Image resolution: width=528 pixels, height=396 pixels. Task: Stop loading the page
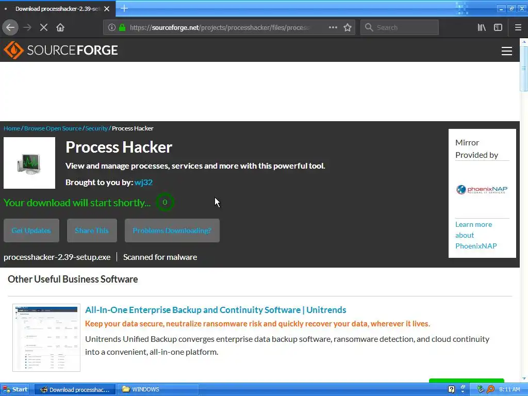pos(44,27)
